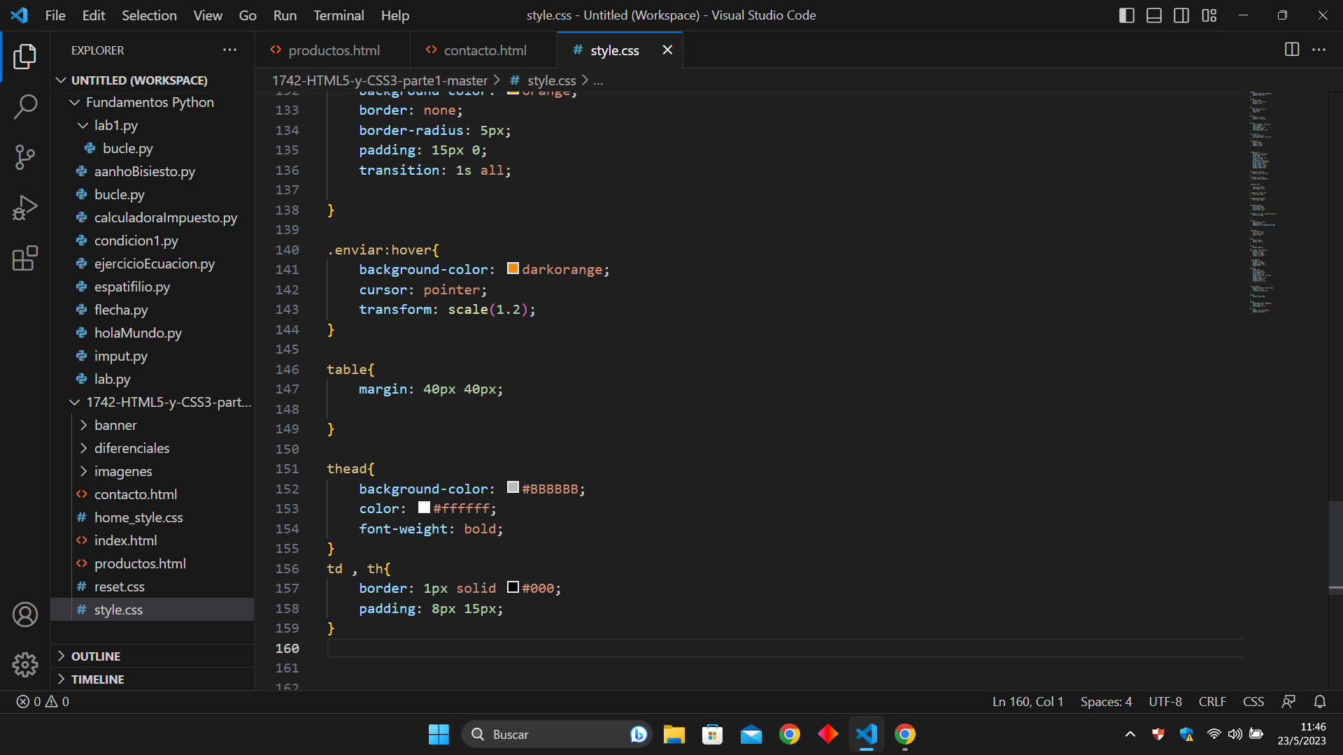Viewport: 1343px width, 755px height.
Task: Open Microsoft Store from taskbar
Action: (712, 734)
